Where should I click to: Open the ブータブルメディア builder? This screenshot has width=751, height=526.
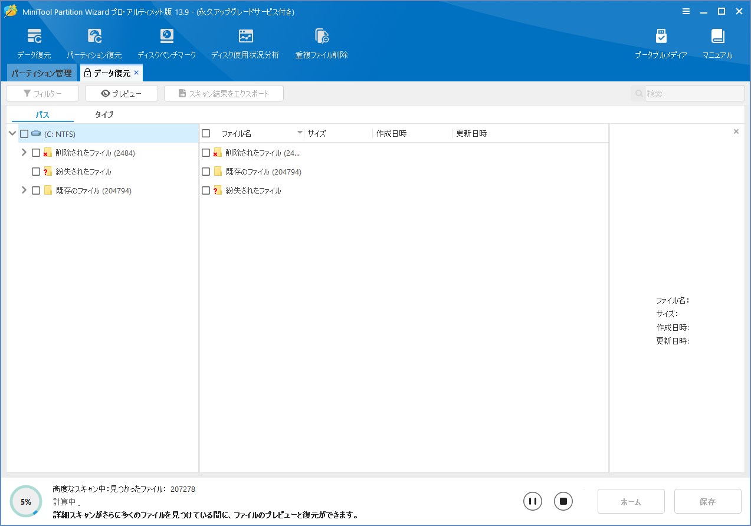click(661, 44)
